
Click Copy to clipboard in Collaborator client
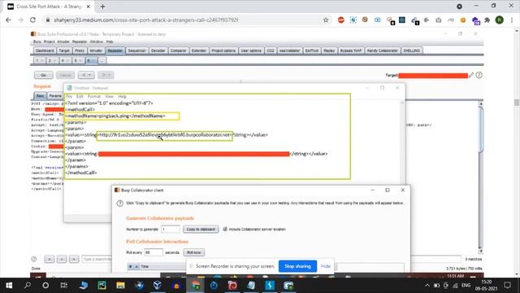pos(201,230)
